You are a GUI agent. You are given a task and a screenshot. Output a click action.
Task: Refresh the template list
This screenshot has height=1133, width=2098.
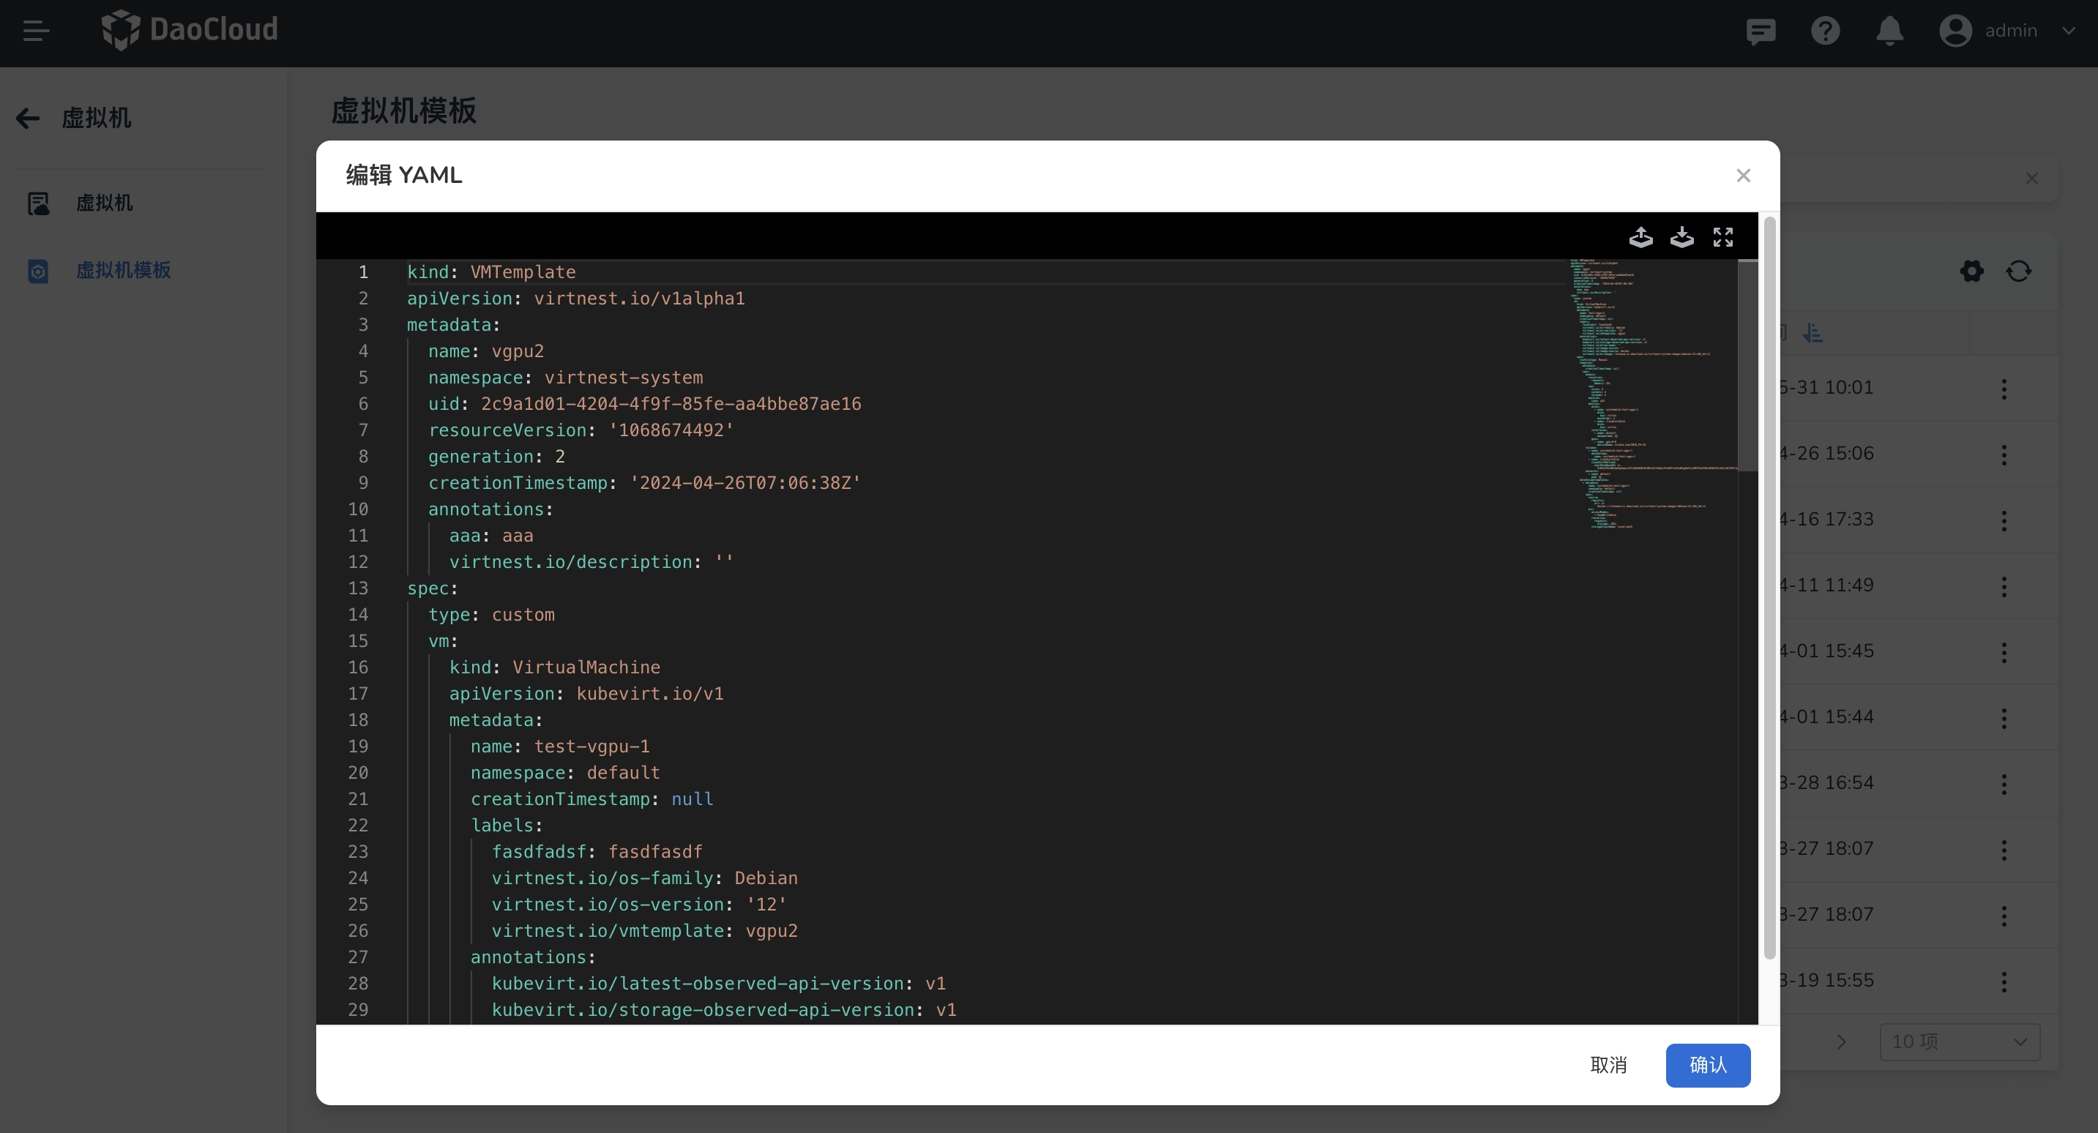pyautogui.click(x=2018, y=272)
